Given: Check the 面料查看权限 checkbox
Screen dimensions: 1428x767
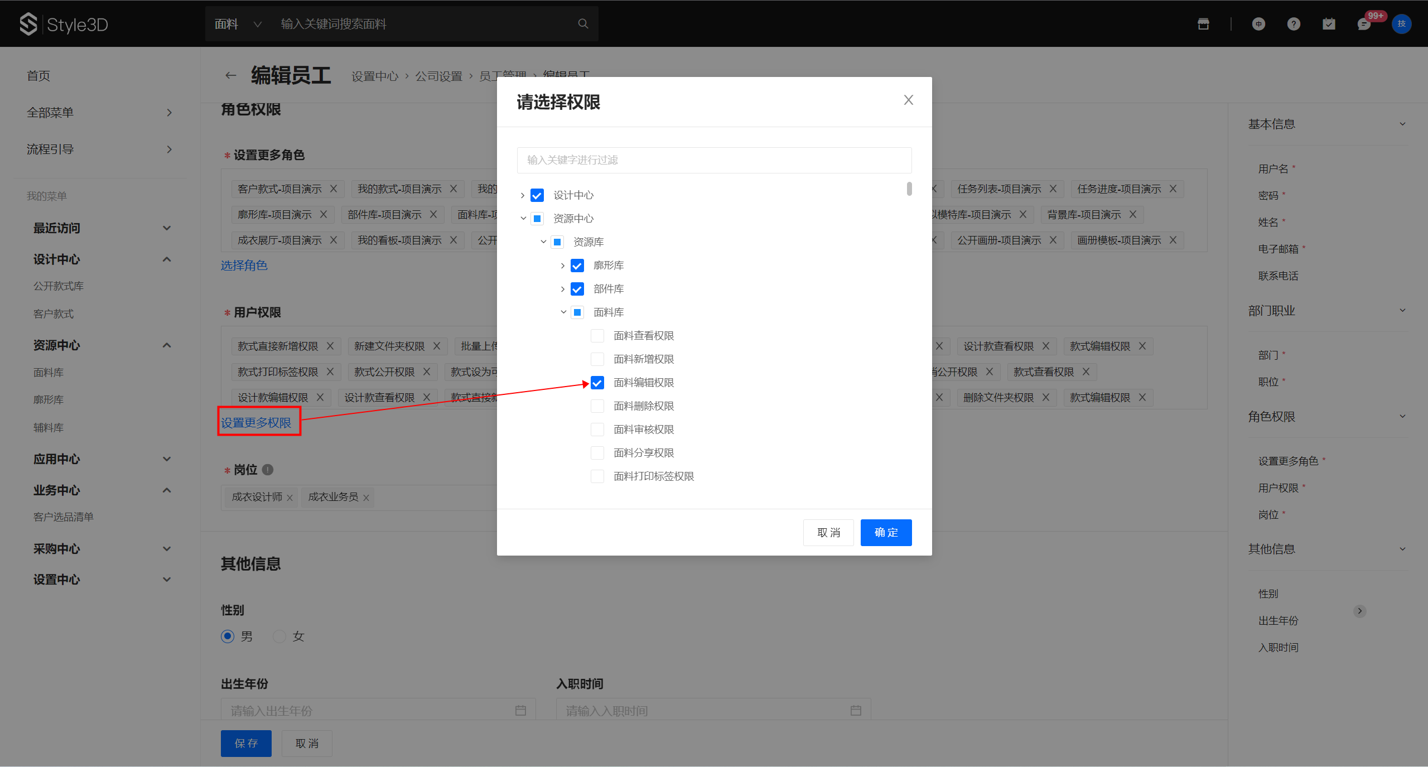Looking at the screenshot, I should [x=597, y=336].
